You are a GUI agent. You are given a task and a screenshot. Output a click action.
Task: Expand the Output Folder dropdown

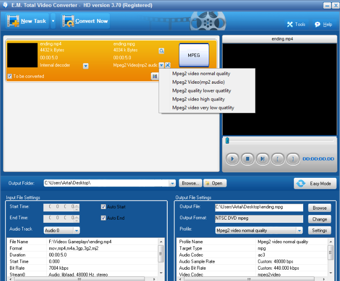pyautogui.click(x=172, y=183)
